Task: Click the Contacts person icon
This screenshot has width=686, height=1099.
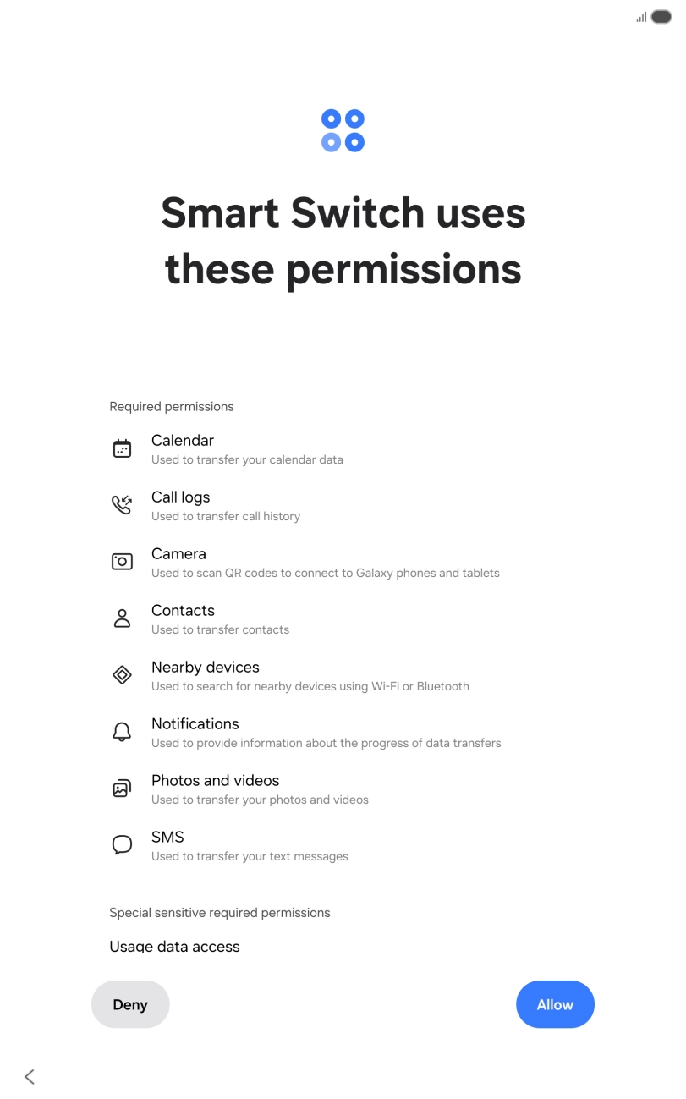Action: (123, 618)
